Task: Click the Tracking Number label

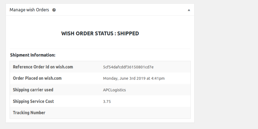Action: 29,113
